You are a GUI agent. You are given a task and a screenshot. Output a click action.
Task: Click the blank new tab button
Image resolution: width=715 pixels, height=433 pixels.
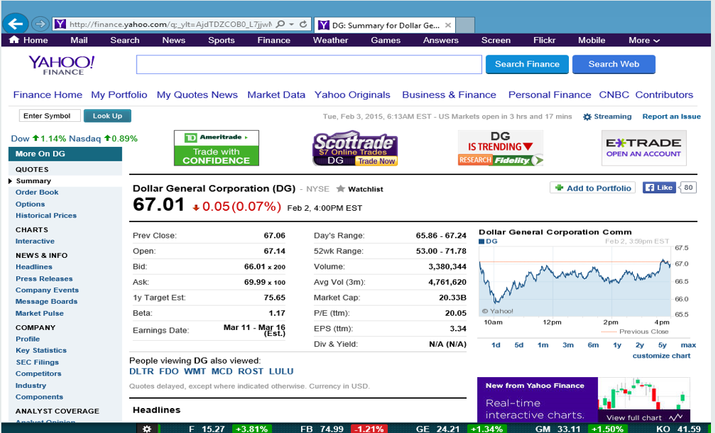coord(465,25)
